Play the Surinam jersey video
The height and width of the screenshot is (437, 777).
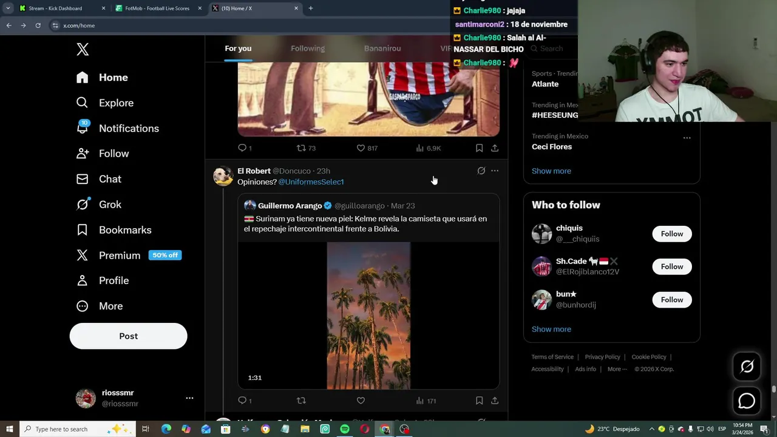pos(368,316)
